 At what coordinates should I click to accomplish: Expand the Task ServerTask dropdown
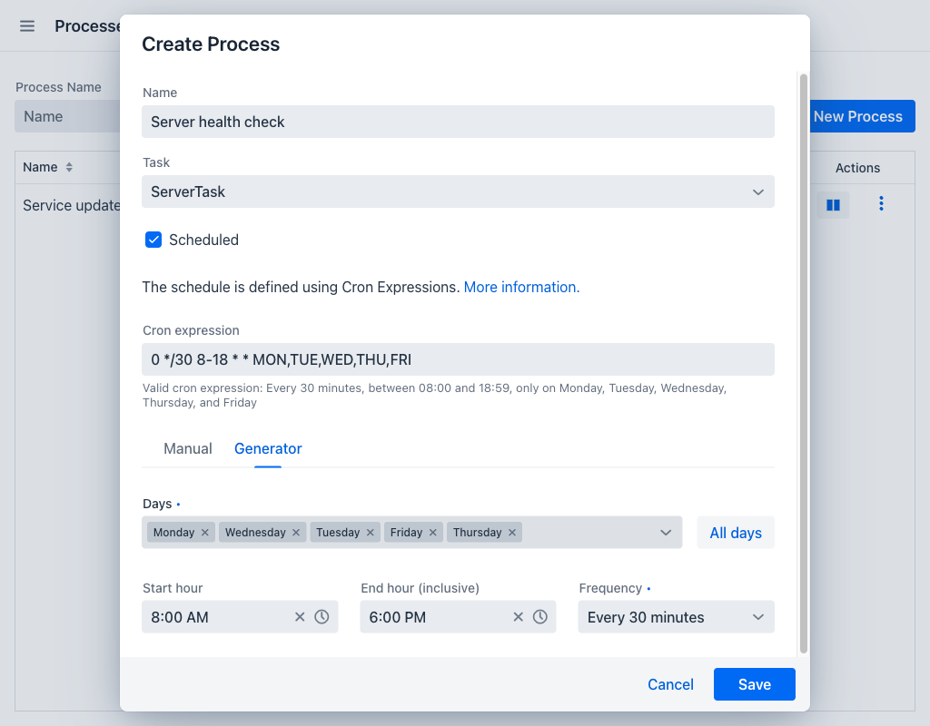[x=458, y=191]
